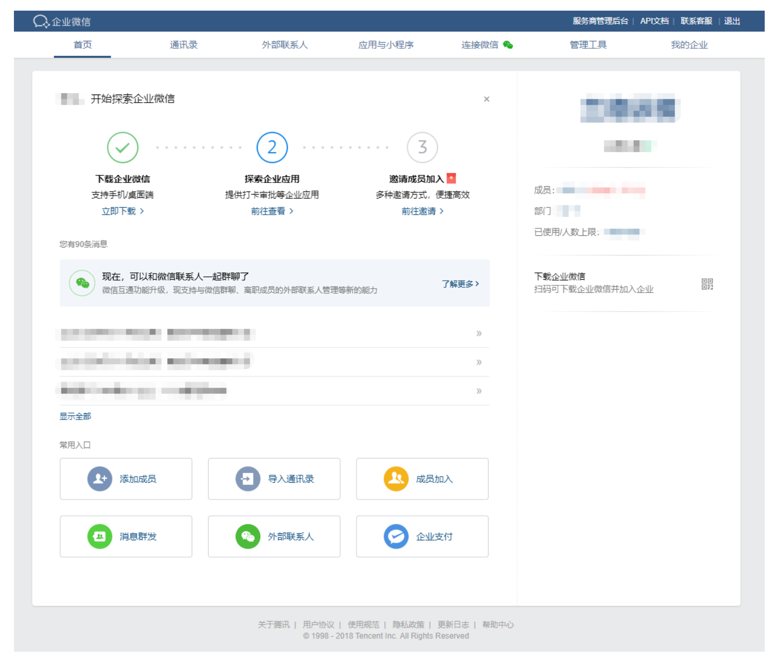Click the green WeChat 外部联系人 shortcut icon

pyautogui.click(x=248, y=536)
